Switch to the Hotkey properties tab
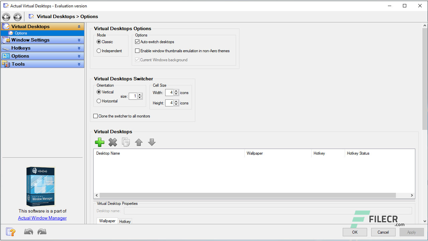This screenshot has height=241, width=428. click(x=125, y=221)
